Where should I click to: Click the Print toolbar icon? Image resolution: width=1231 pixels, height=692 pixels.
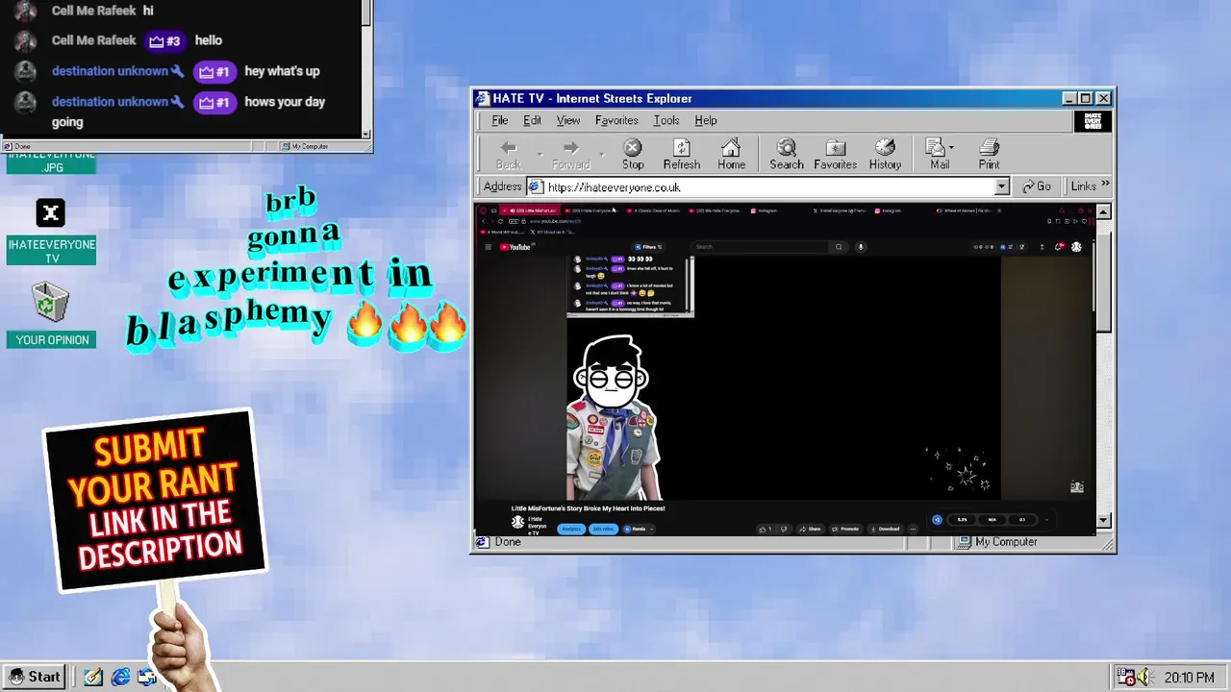(989, 154)
